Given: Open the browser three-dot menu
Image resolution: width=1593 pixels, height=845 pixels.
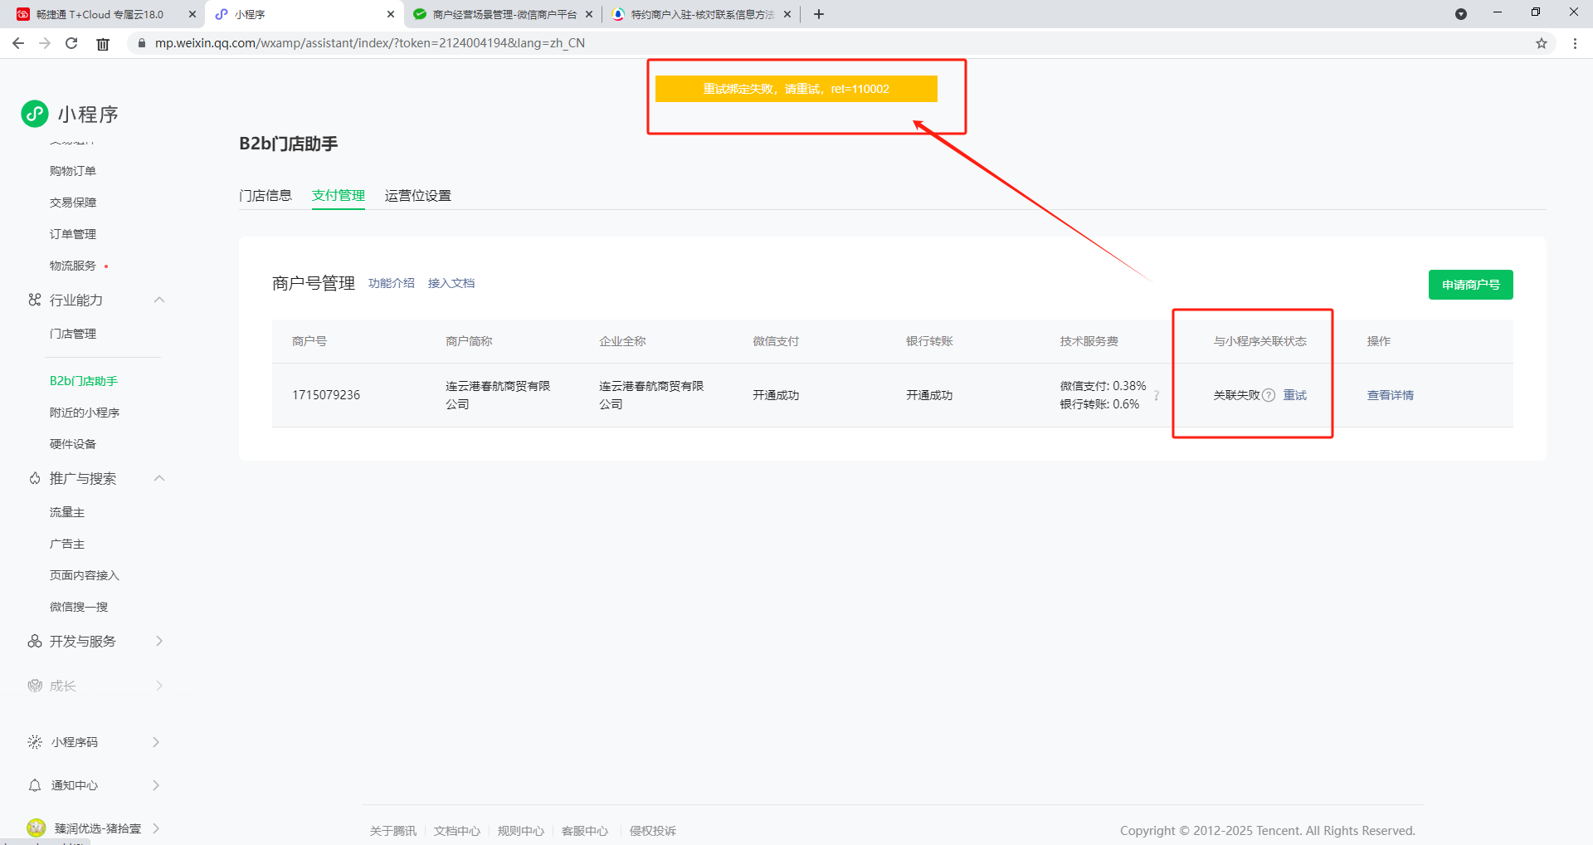Looking at the screenshot, I should pos(1575,43).
